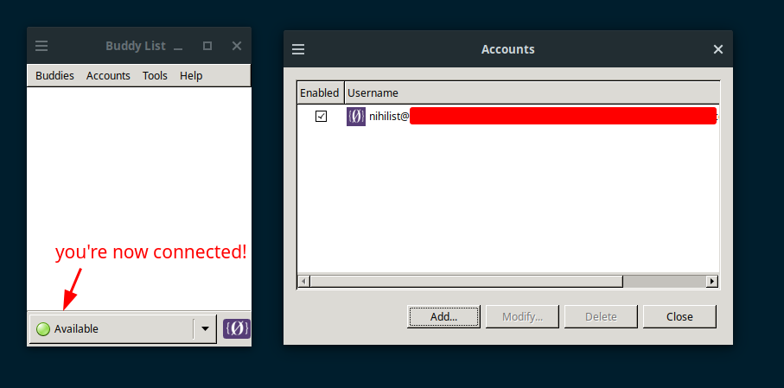784x388 pixels.
Task: Click the scrollbar right arrow
Action: point(712,282)
